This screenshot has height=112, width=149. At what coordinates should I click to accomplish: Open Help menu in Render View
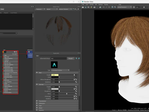pos(120,5)
